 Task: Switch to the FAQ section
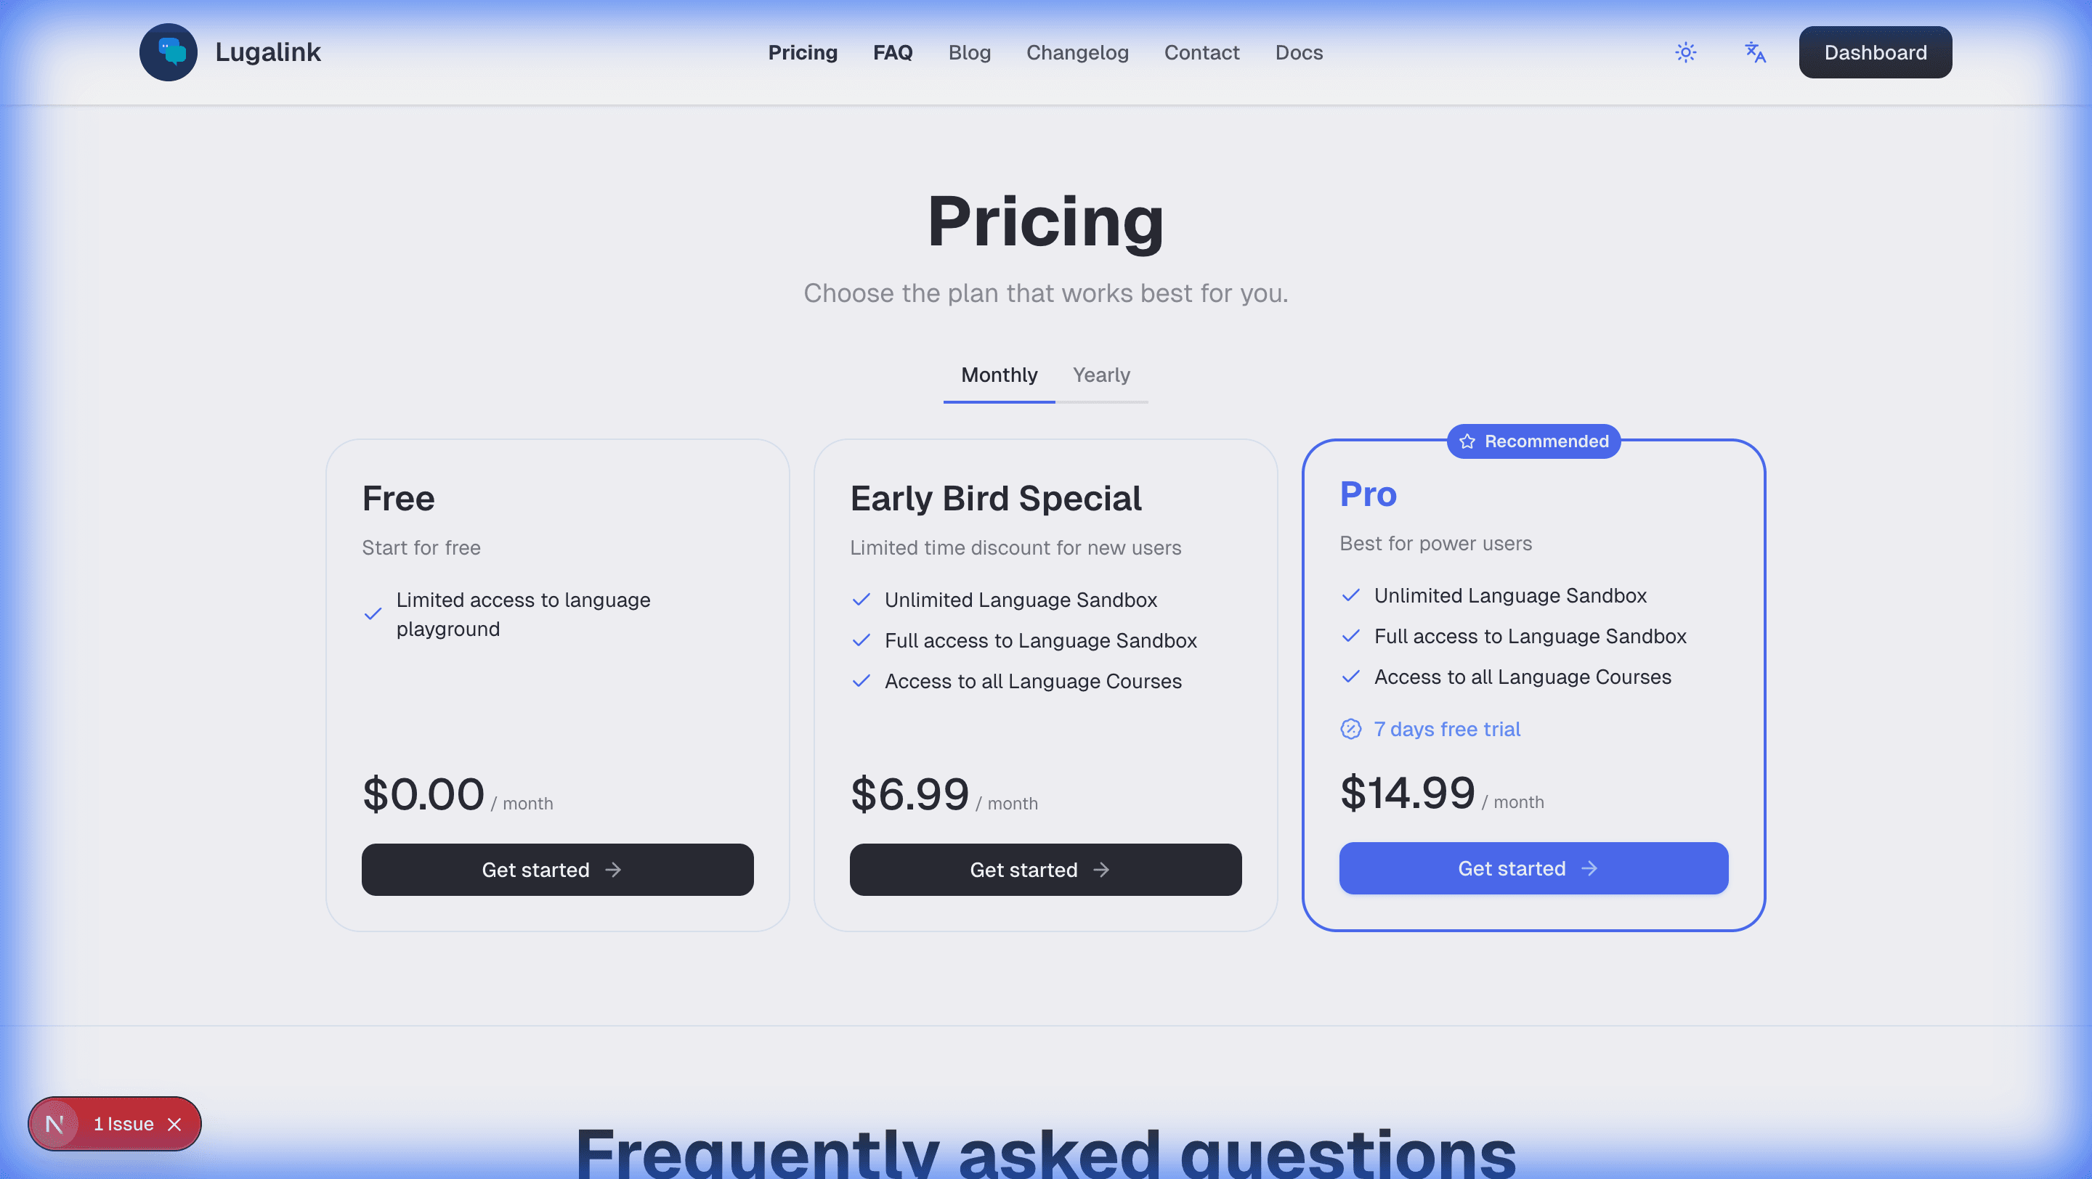click(x=893, y=52)
